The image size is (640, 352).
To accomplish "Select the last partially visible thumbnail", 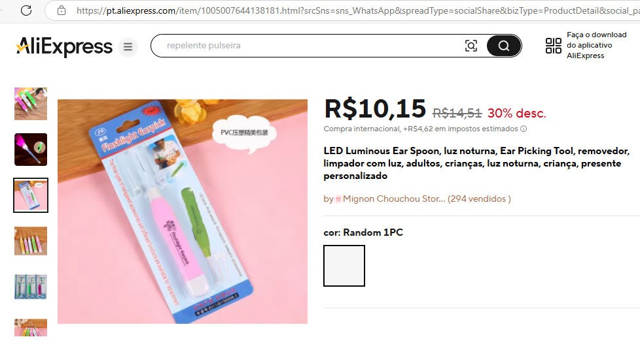I will tap(31, 328).
